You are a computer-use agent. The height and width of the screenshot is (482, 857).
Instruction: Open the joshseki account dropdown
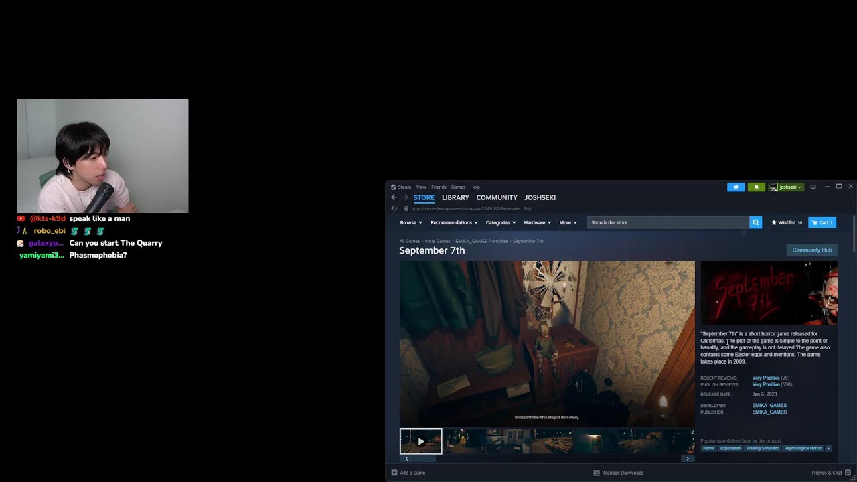[791, 187]
